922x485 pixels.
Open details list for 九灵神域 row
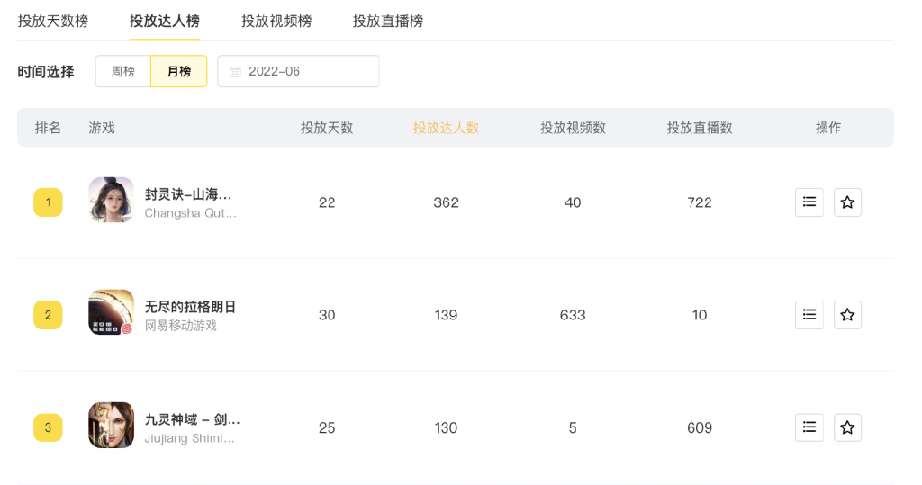(809, 427)
